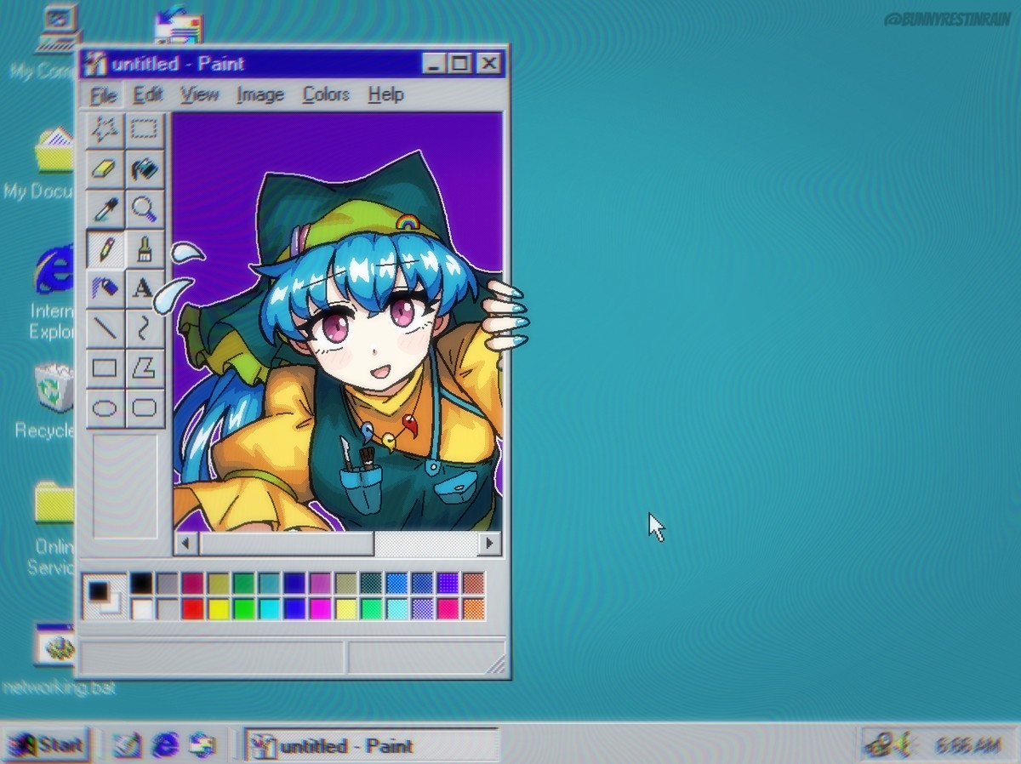Click the horizontal scrollbar right arrow
The image size is (1021, 764).
(489, 544)
